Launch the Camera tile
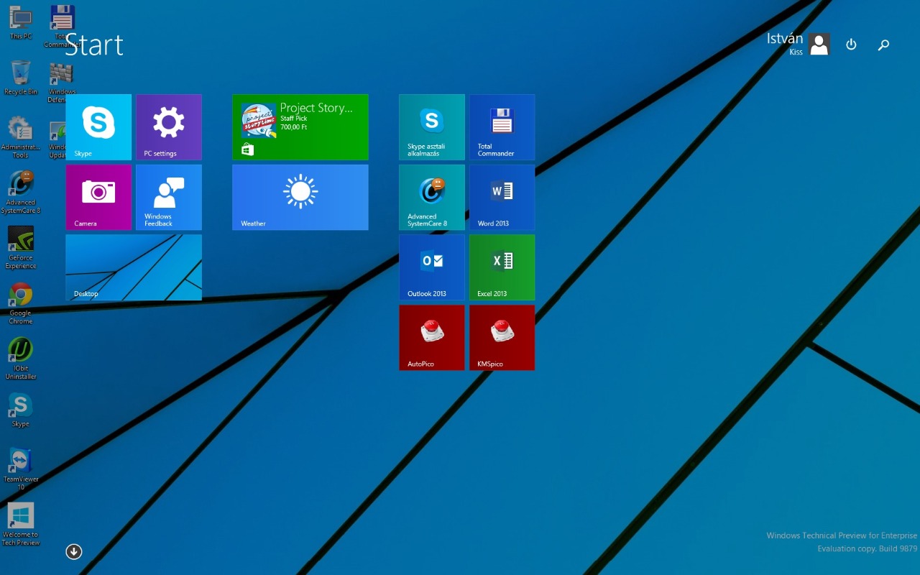Viewport: 920px width, 575px height. pyautogui.click(x=98, y=198)
